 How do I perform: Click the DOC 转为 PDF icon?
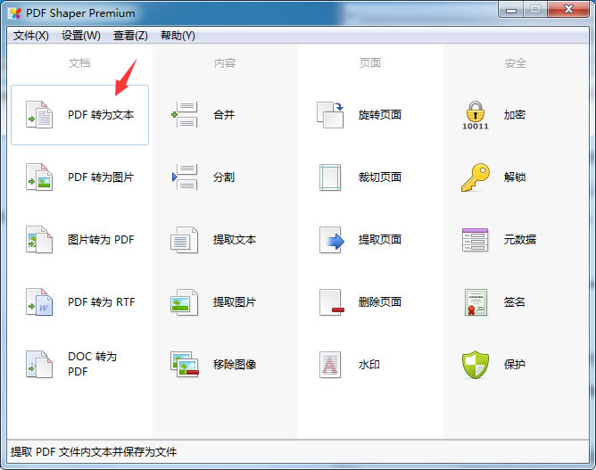(x=39, y=365)
